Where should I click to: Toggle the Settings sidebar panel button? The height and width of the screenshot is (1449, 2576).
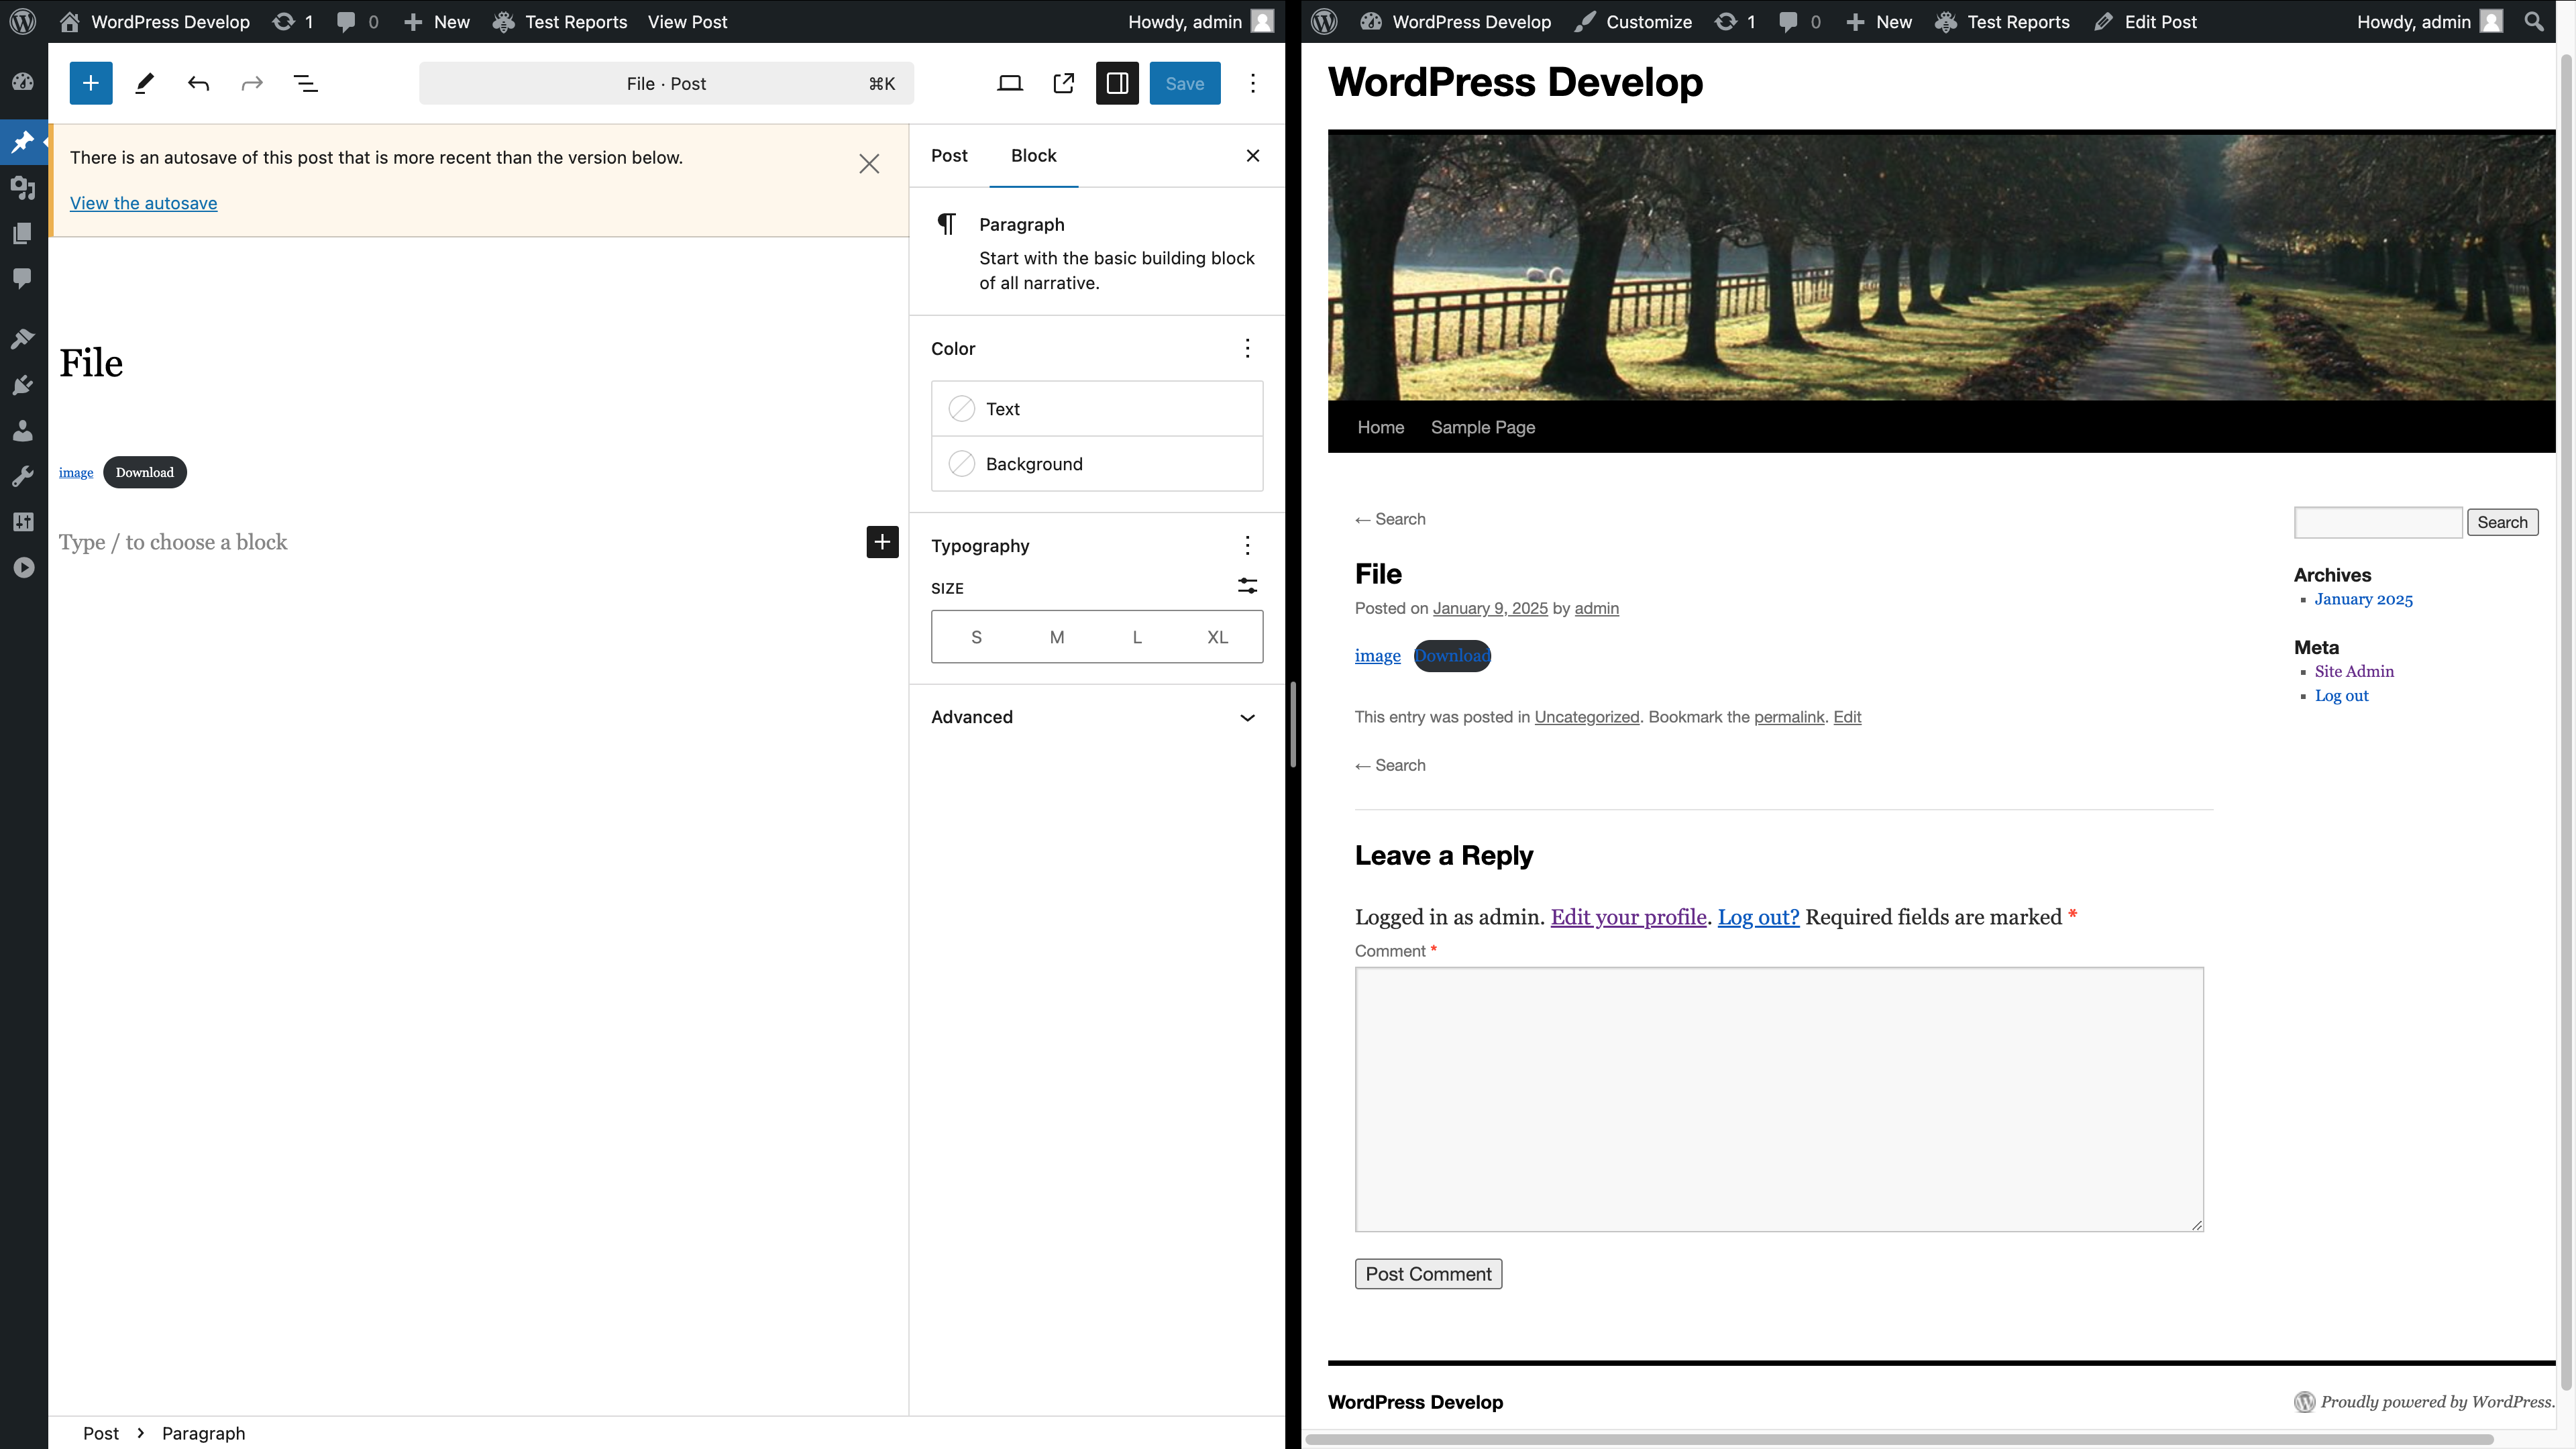[1117, 83]
